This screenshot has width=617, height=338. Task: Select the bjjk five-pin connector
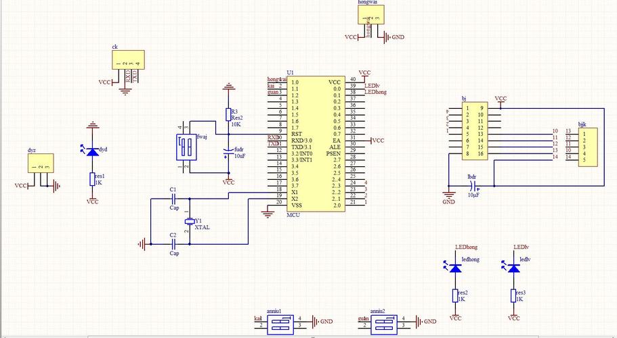pos(588,147)
